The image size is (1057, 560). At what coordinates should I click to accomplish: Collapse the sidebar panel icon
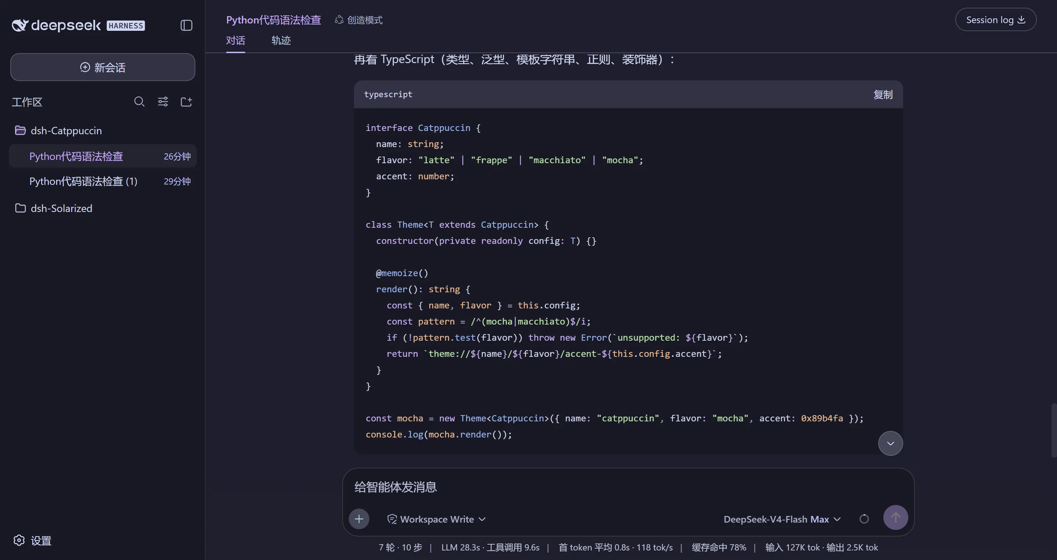(186, 25)
